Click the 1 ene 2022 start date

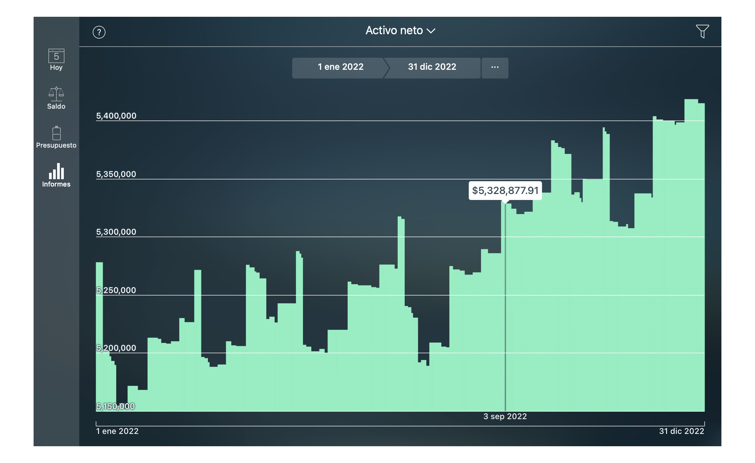(340, 67)
